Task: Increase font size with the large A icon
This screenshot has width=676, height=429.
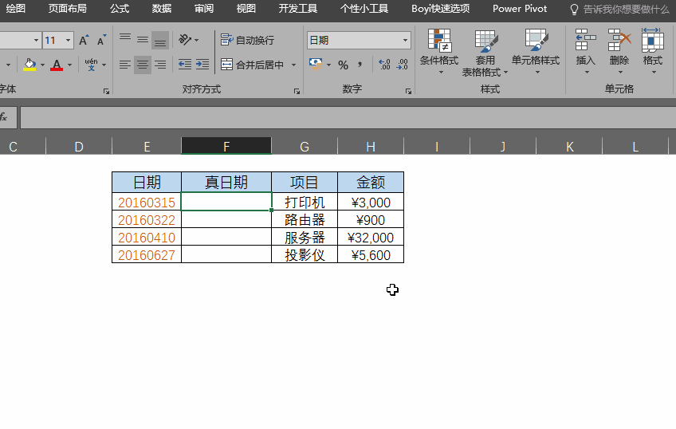Action: pyautogui.click(x=84, y=41)
